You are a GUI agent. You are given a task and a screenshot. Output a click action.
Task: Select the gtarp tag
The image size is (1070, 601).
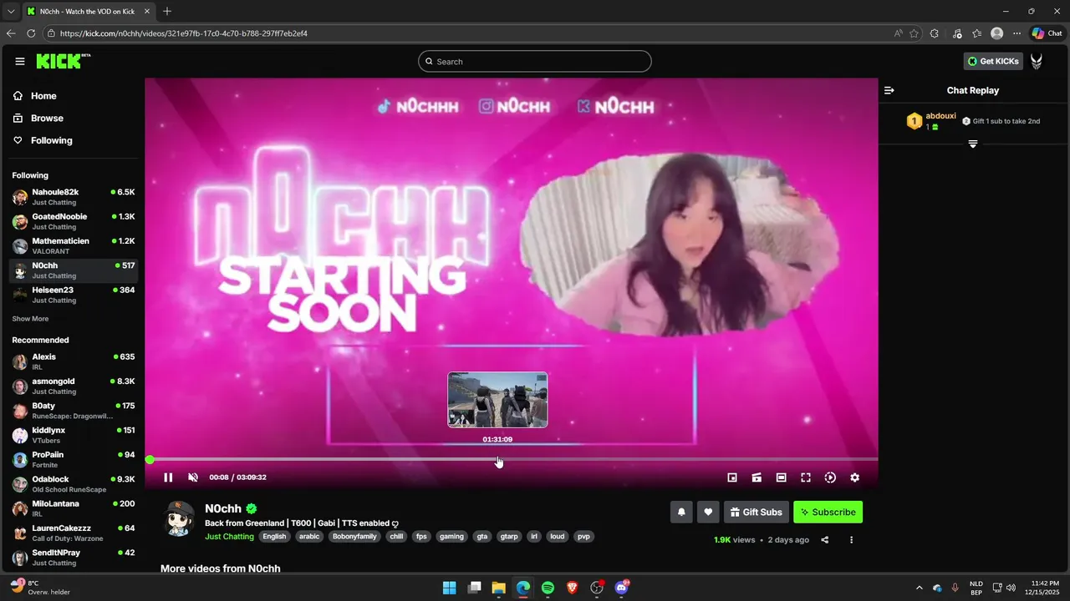[x=508, y=537]
